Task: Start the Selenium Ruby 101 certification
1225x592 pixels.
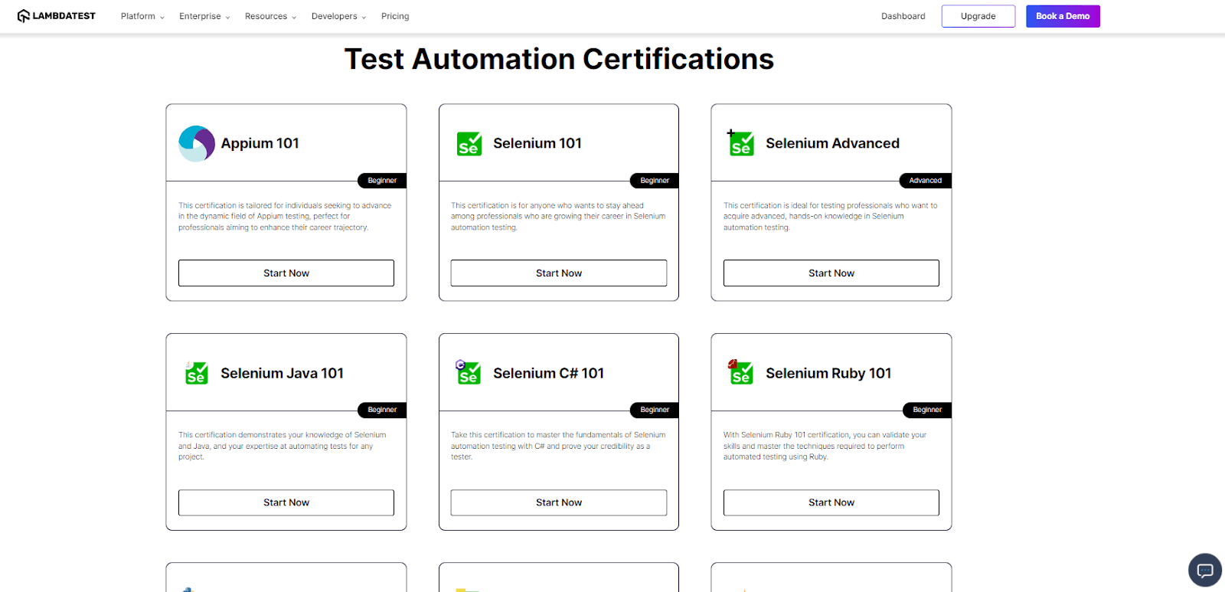Action: click(x=831, y=502)
